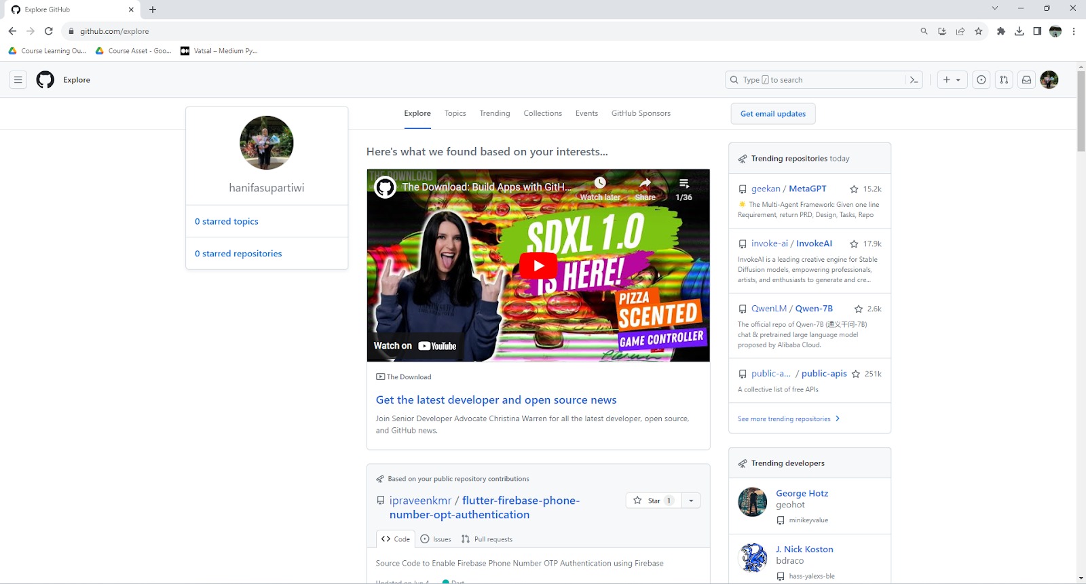Switch to the Explore tab
1086x584 pixels.
pos(417,113)
